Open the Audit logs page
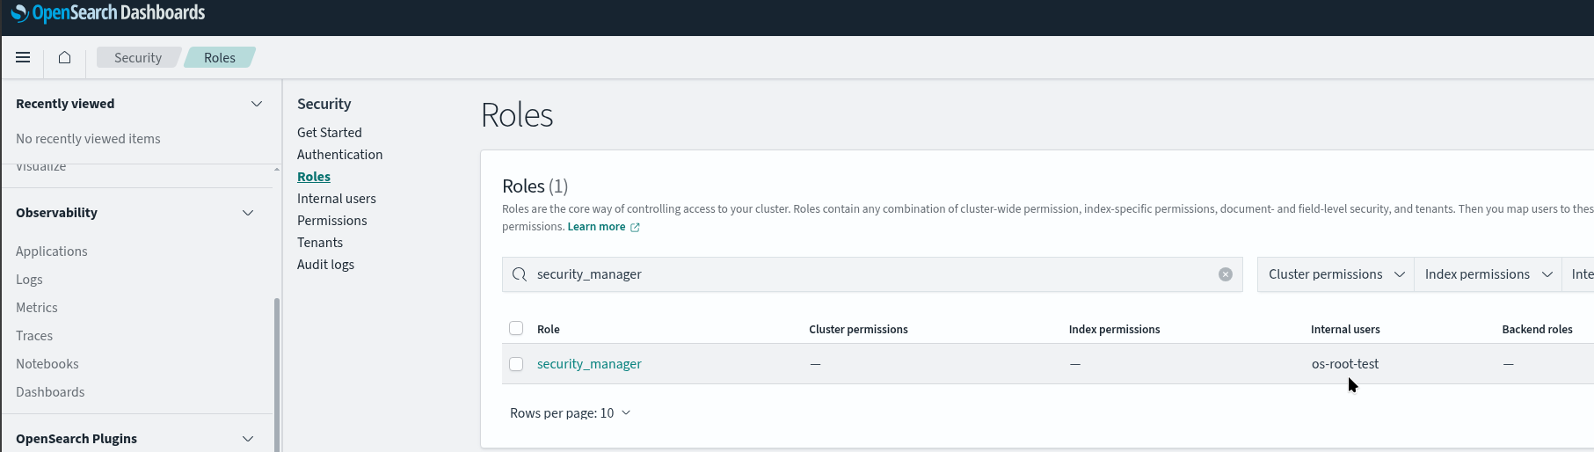Viewport: 1594px width, 452px height. tap(325, 265)
